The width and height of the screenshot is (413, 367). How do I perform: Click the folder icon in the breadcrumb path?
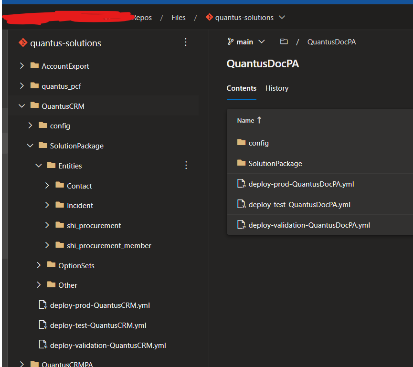click(x=284, y=42)
